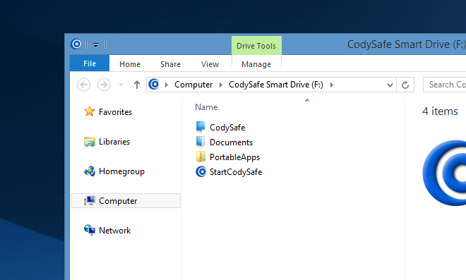Open the address bar history dropdown
466x280 pixels.
pyautogui.click(x=390, y=85)
